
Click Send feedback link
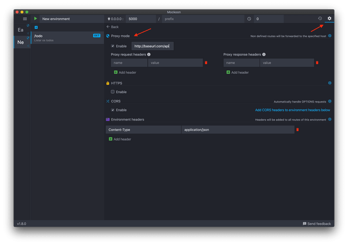[x=317, y=224]
